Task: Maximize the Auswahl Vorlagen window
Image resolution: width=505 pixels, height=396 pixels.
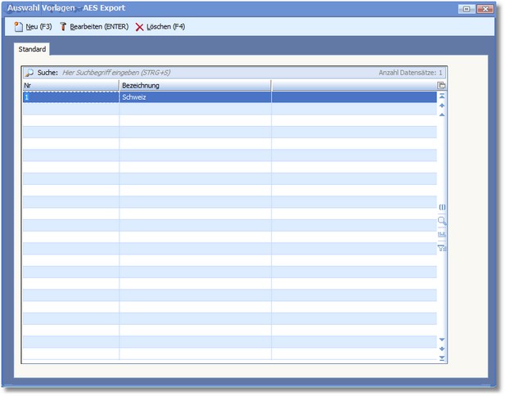Action: coord(467,8)
